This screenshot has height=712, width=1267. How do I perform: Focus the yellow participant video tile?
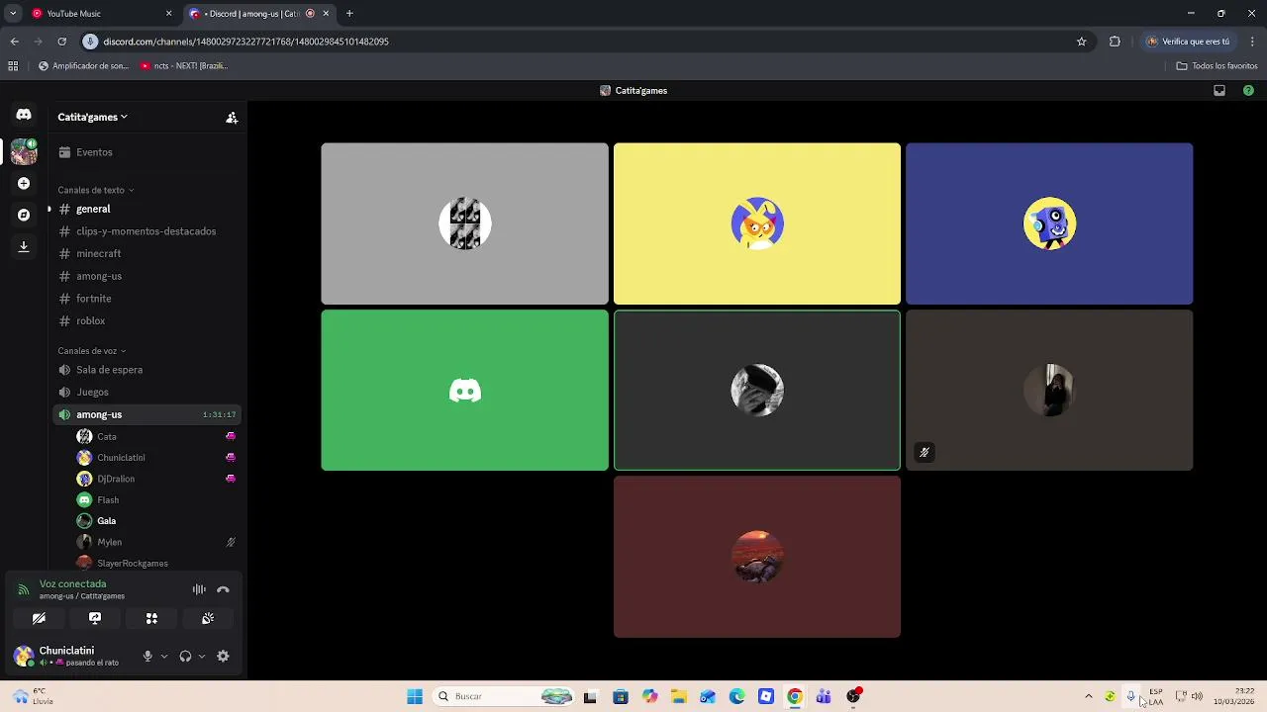click(x=757, y=223)
